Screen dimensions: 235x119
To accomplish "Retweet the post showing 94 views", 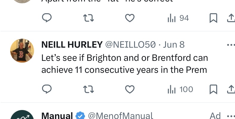I will (88, 18).
